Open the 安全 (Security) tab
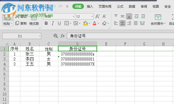 click(168, 6)
